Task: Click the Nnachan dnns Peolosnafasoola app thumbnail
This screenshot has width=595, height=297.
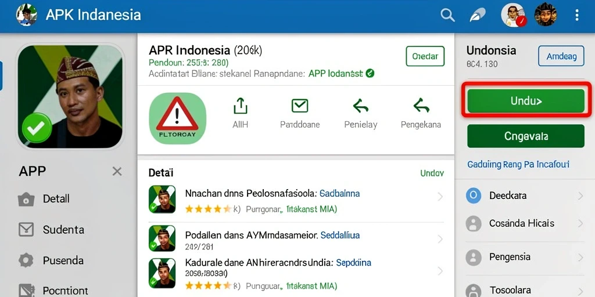Action: pyautogui.click(x=162, y=200)
